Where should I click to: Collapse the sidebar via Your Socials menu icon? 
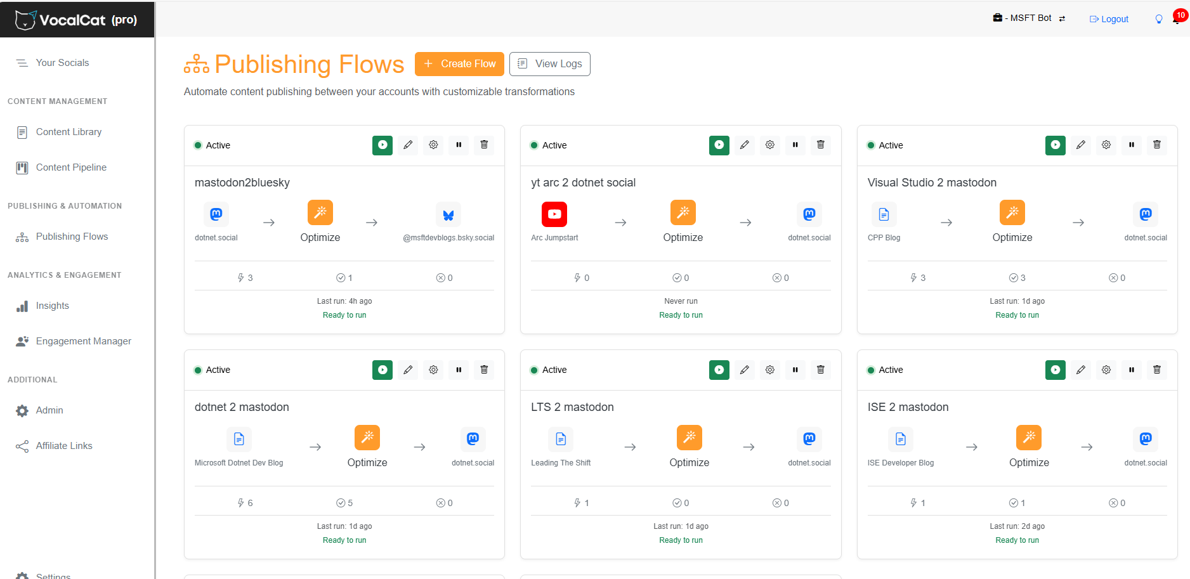pyautogui.click(x=22, y=63)
